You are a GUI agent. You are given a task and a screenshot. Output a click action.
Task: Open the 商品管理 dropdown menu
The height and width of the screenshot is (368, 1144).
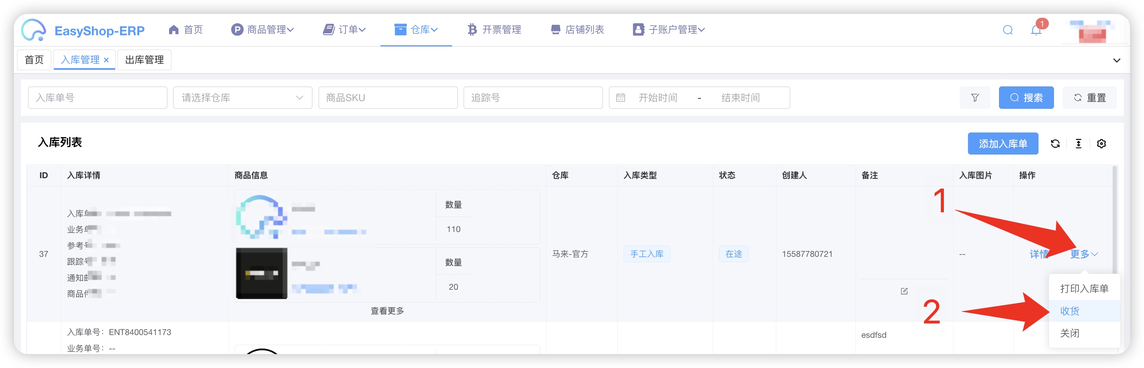point(263,30)
